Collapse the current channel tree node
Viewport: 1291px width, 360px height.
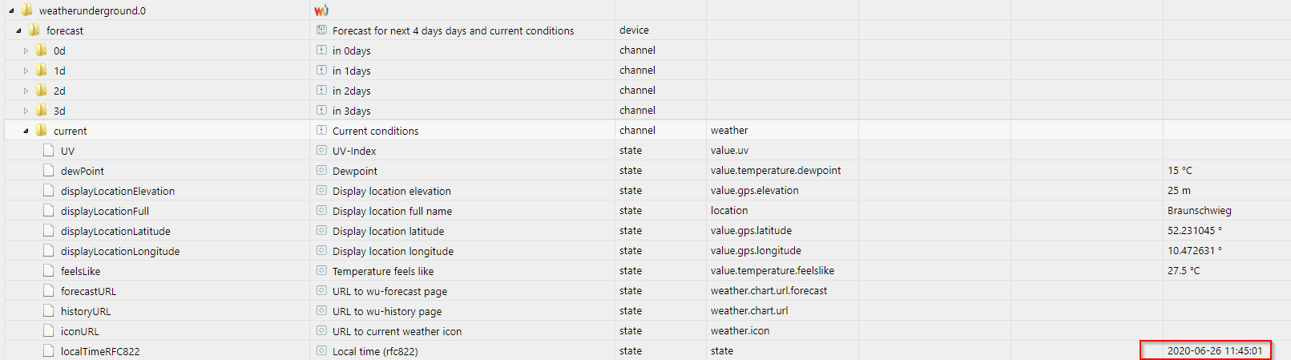tap(26, 131)
